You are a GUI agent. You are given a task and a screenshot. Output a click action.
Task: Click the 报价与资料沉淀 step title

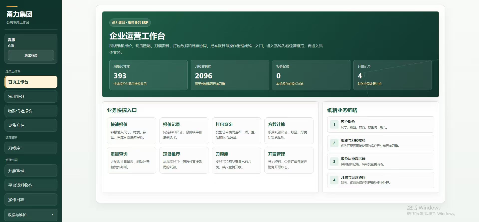[353, 159]
